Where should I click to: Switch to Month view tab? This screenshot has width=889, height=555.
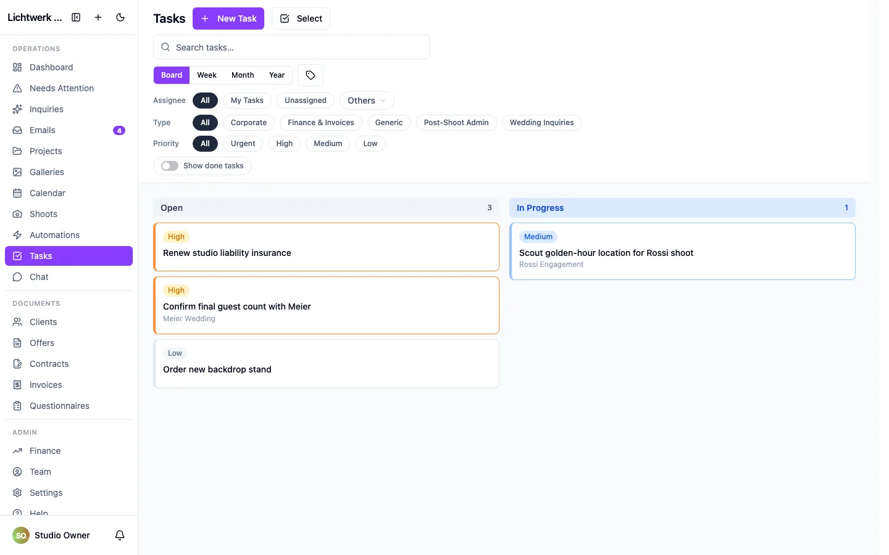coord(243,75)
